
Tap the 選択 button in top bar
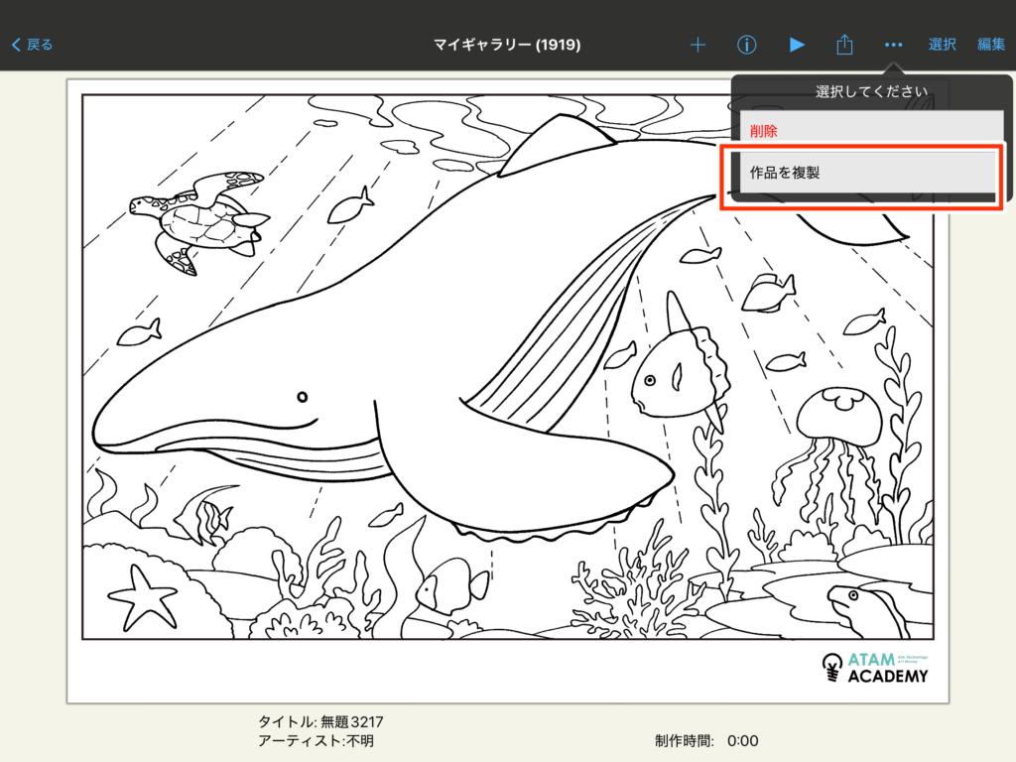click(x=942, y=45)
